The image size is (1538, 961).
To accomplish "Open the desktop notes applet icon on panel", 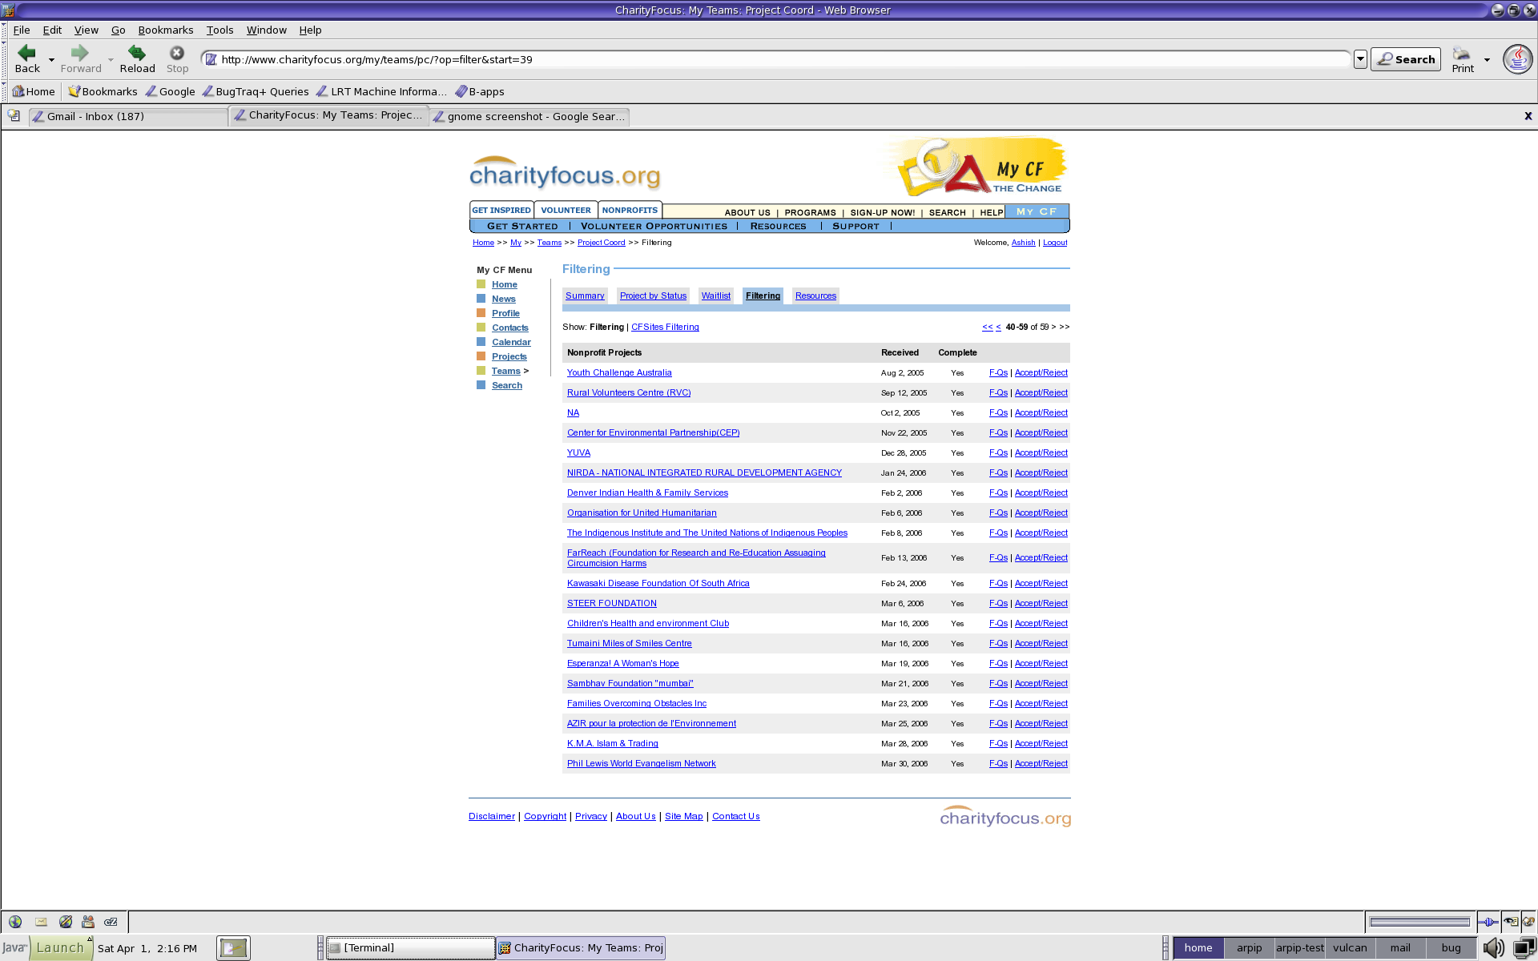I will [x=233, y=948].
